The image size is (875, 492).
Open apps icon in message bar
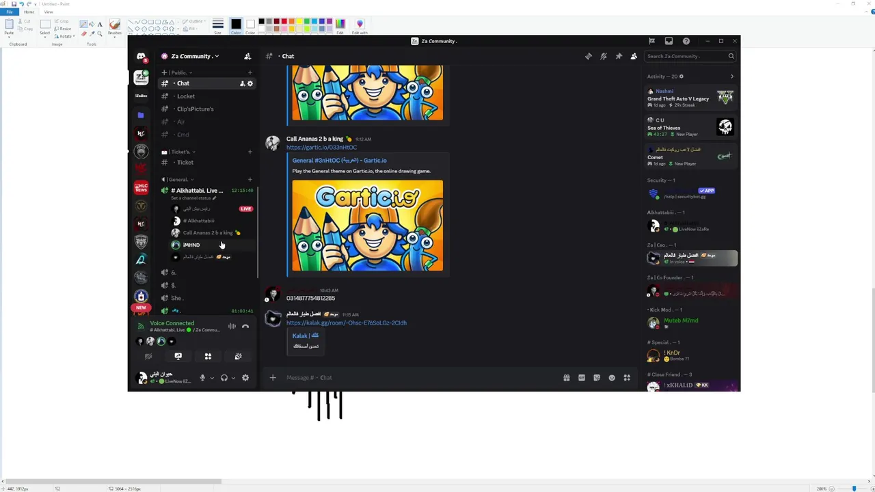[x=627, y=377]
